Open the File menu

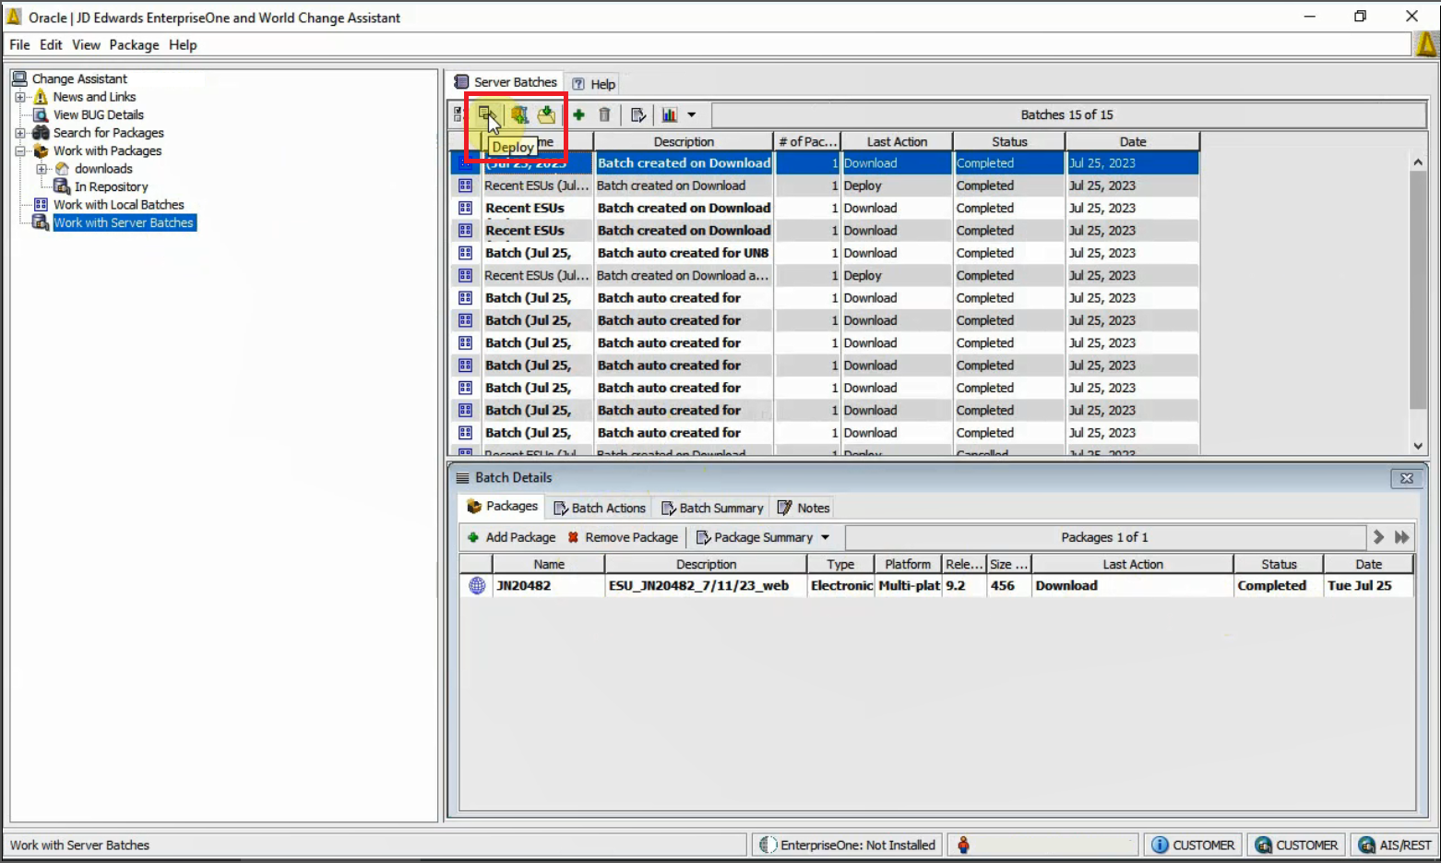(19, 44)
